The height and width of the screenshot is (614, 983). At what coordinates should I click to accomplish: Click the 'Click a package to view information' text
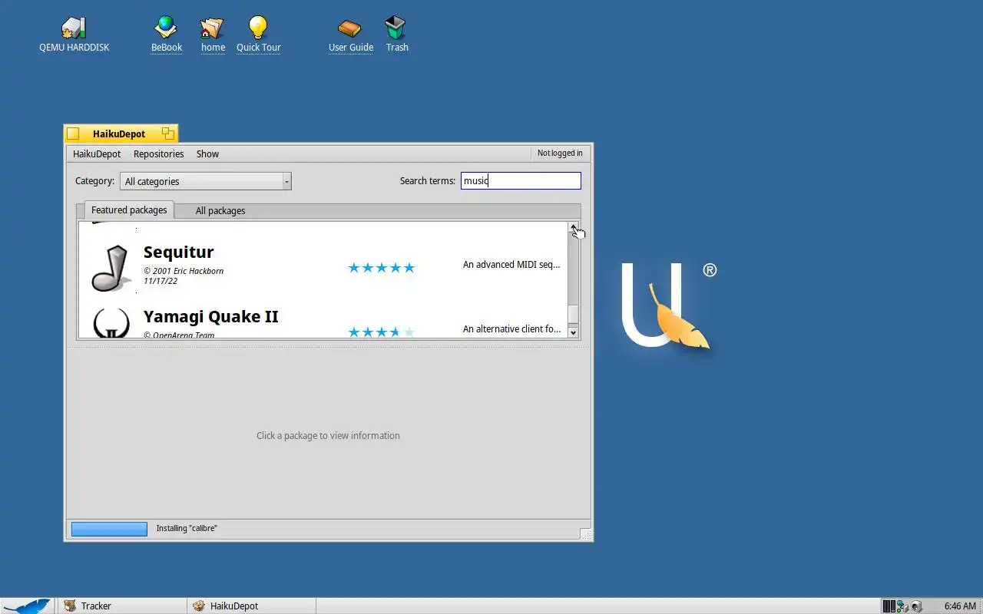point(328,436)
